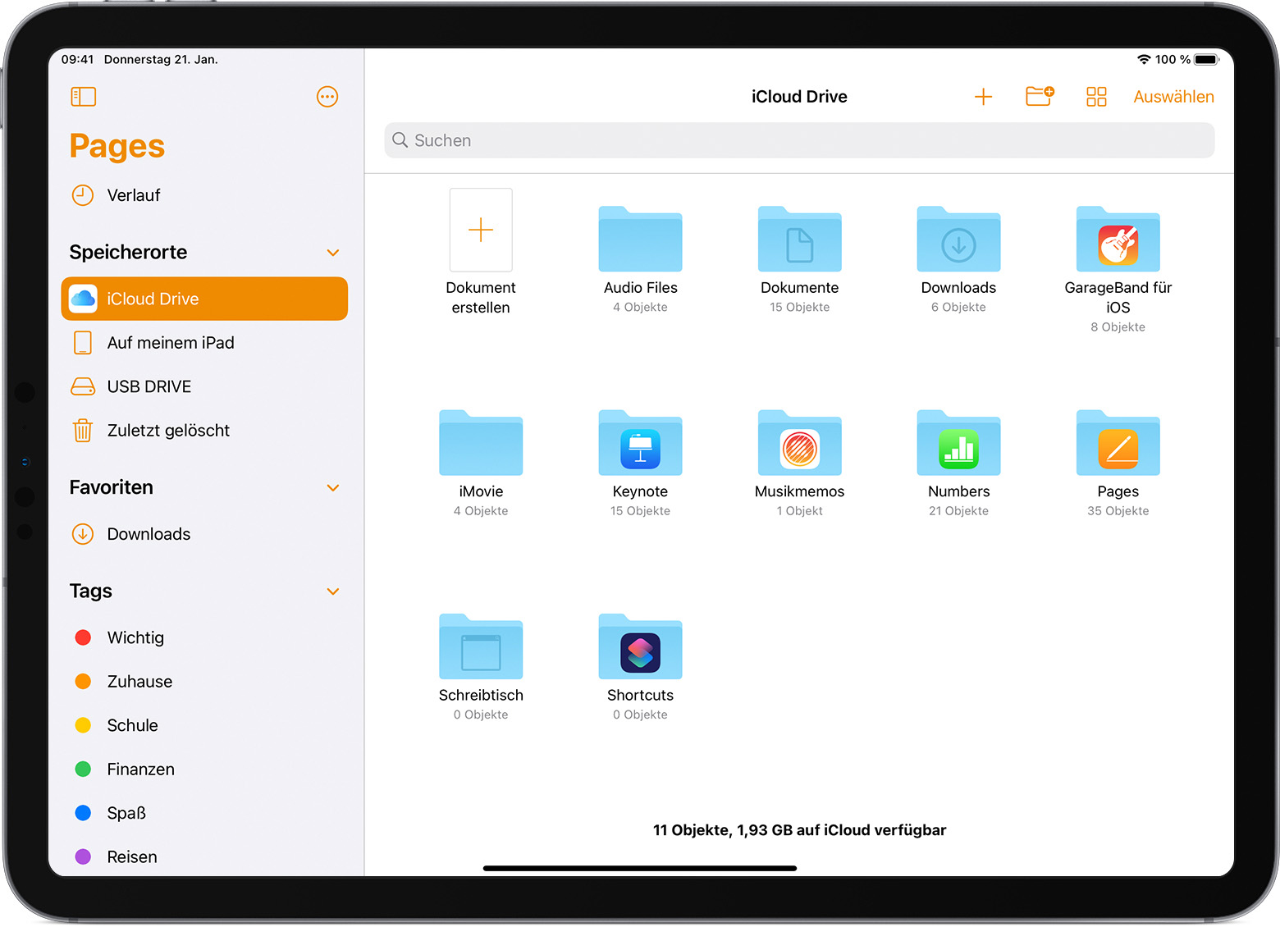
Task: Toggle the sidebar panel icon
Action: tap(84, 97)
